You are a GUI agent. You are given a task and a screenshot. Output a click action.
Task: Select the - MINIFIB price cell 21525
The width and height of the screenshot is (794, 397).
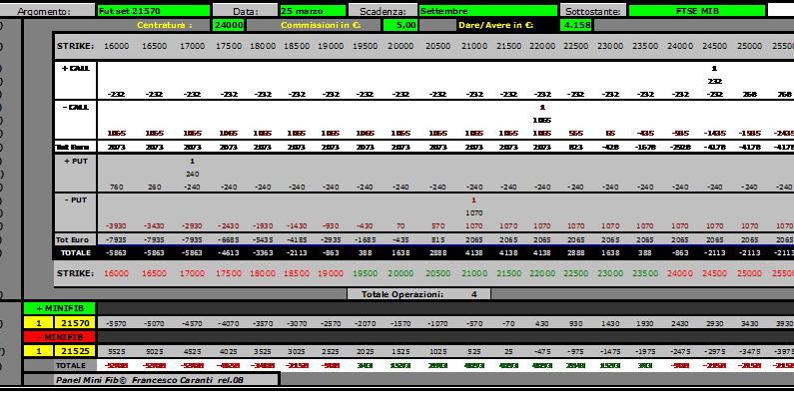[75, 350]
